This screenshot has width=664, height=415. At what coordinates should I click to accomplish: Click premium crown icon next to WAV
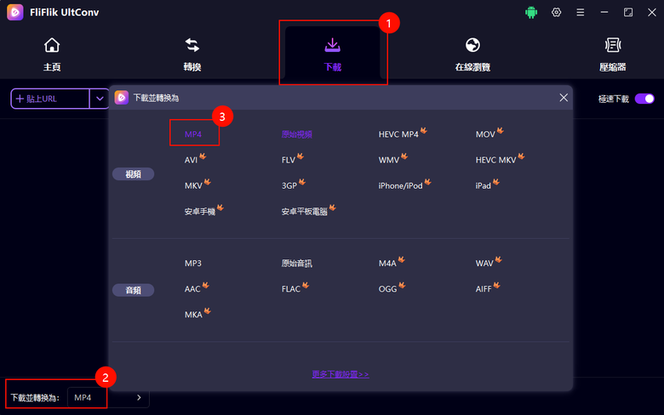point(498,259)
